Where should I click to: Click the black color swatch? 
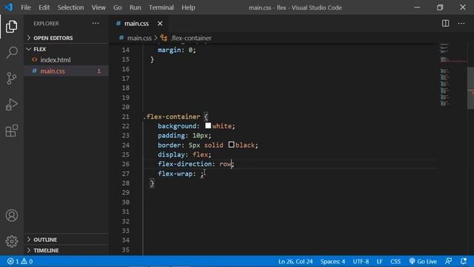(x=231, y=145)
